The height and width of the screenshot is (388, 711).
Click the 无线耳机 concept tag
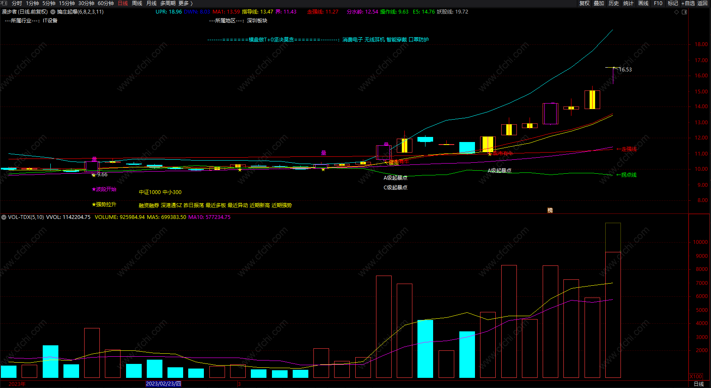[375, 40]
